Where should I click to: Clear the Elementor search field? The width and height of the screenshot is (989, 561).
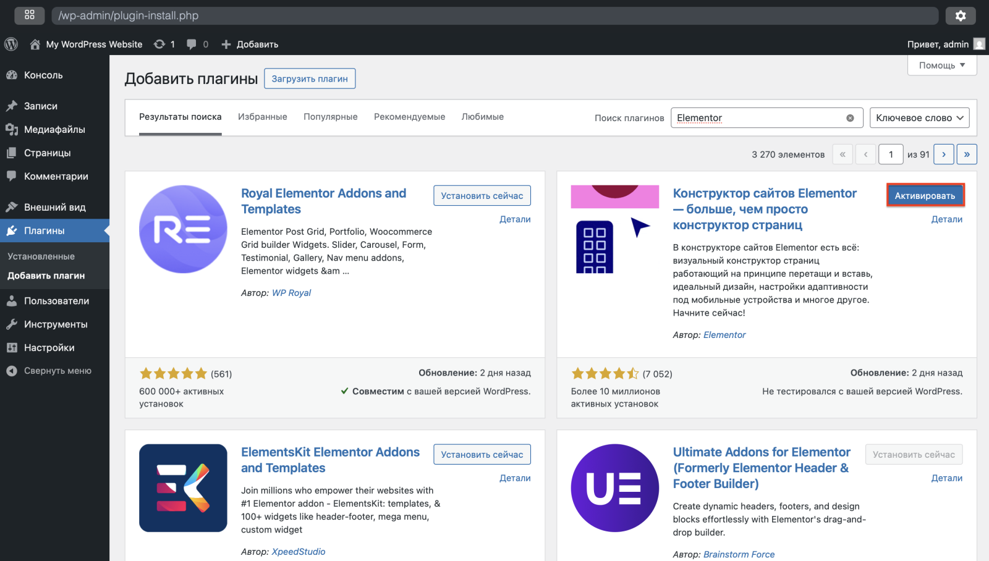point(850,118)
